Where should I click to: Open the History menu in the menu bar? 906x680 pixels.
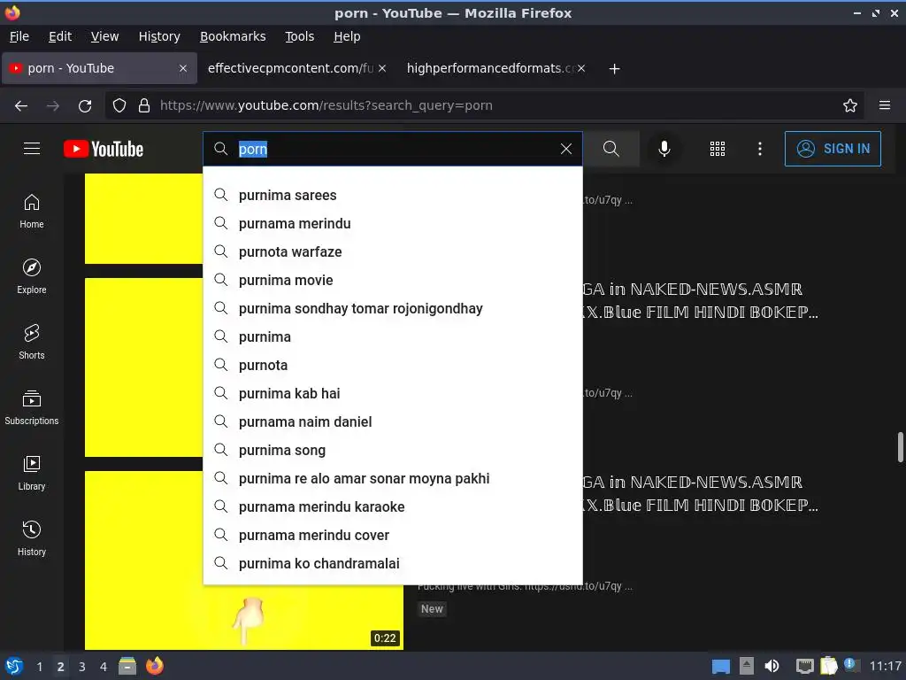pos(159,36)
